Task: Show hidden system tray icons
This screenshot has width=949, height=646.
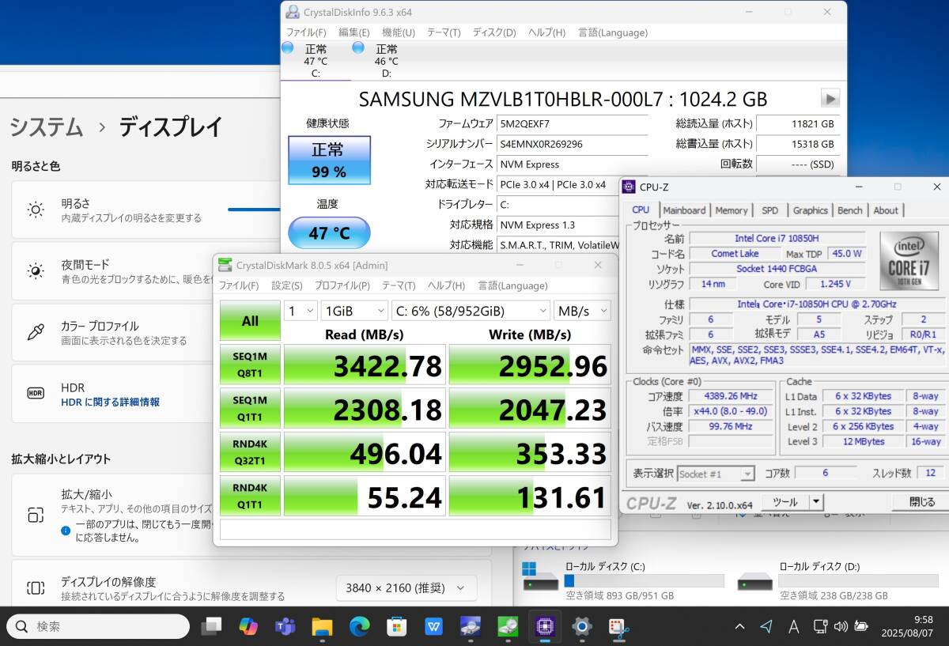Action: tap(739, 627)
